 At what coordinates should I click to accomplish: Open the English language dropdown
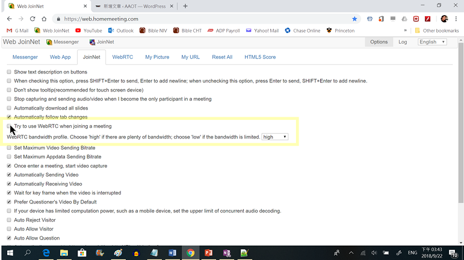click(x=432, y=42)
